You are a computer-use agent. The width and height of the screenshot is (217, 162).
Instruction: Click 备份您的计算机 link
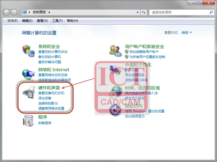pyautogui.click(x=50, y=57)
